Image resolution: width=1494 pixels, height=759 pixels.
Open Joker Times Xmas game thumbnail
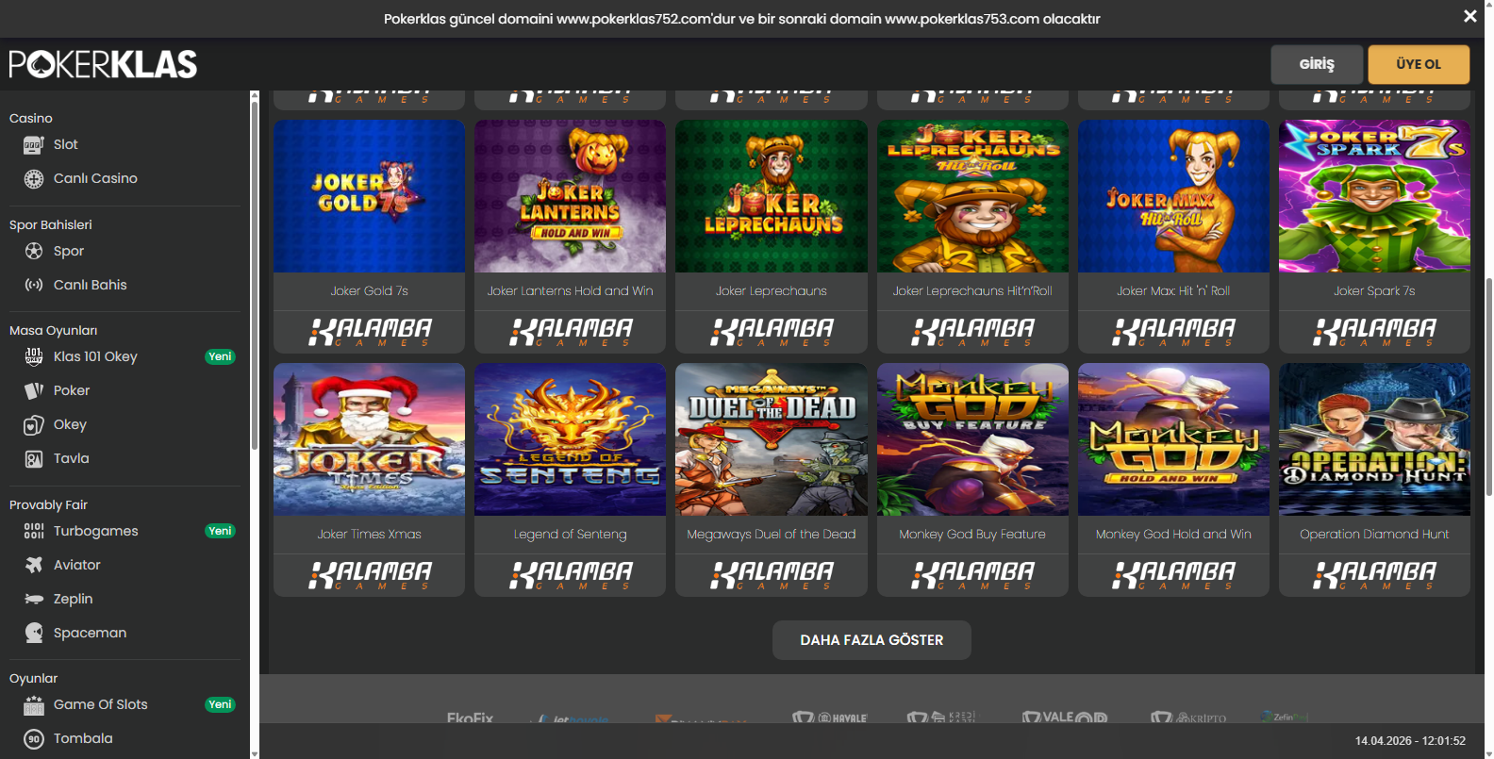369,439
